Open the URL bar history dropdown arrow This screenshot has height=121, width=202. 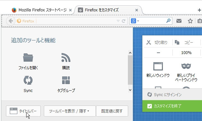(118, 21)
